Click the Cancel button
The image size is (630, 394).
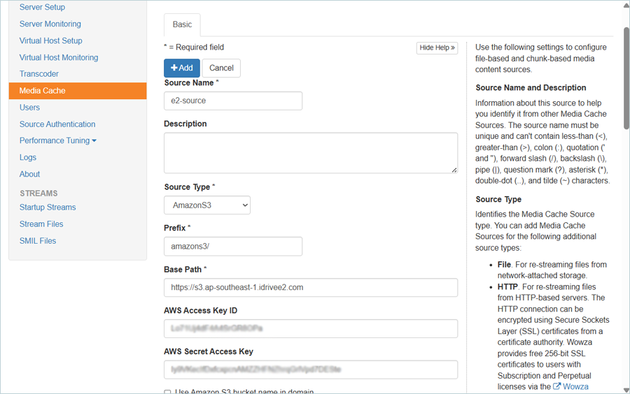click(x=221, y=68)
